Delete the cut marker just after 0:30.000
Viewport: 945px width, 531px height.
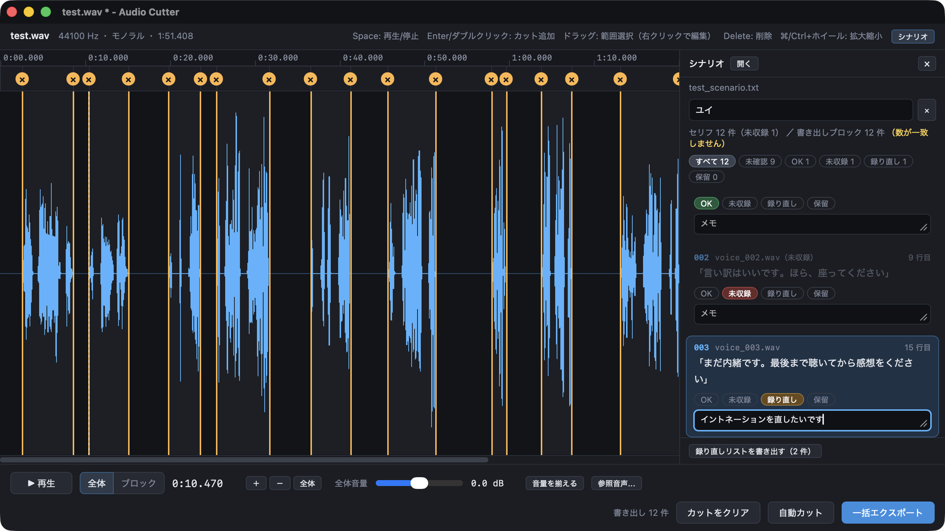(x=269, y=79)
